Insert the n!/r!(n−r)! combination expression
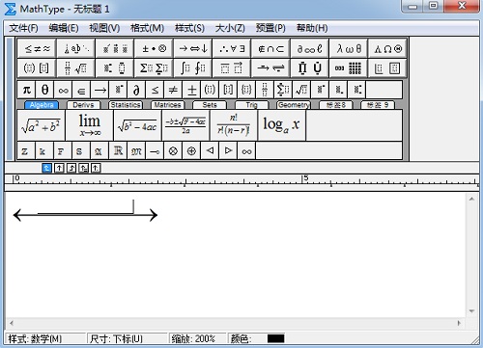The height and width of the screenshot is (348, 483). click(x=234, y=125)
